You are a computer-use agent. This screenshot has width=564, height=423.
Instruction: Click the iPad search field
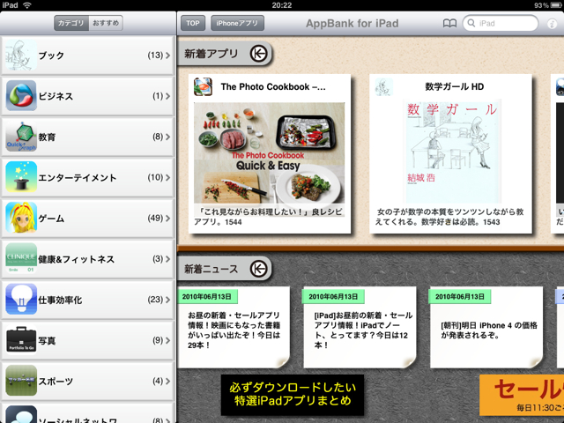point(504,24)
